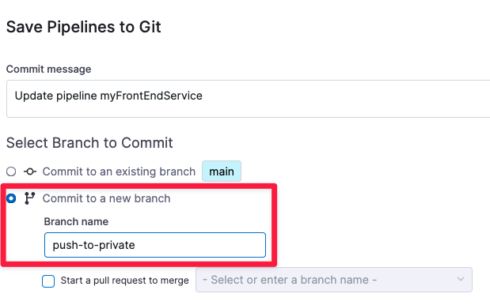This screenshot has height=305, width=490.
Task: Click the Save Pipelines to Git title
Action: pos(84,27)
